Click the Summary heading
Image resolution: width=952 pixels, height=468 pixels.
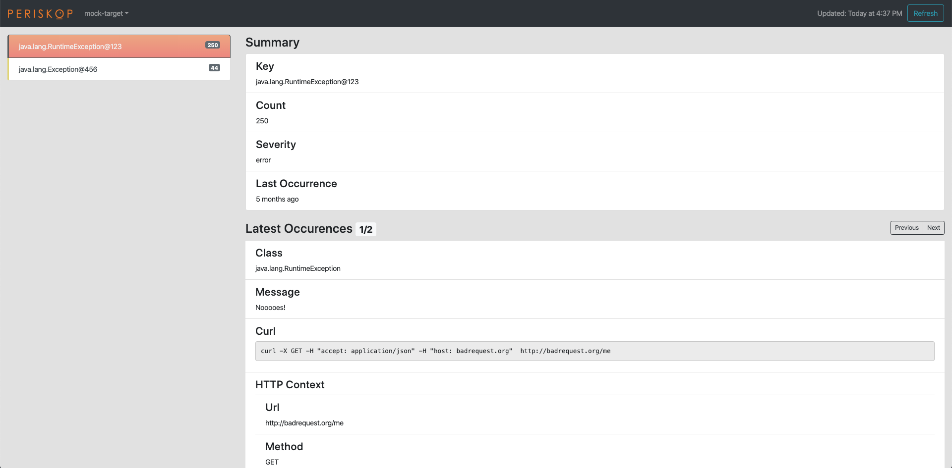click(x=272, y=43)
